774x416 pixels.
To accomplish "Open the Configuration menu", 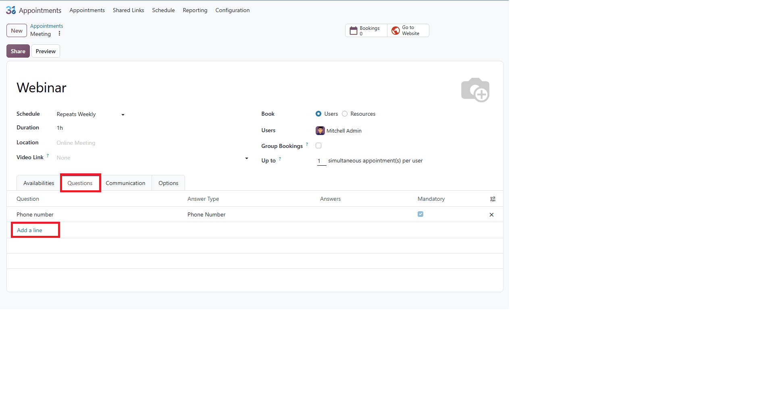I will [233, 10].
